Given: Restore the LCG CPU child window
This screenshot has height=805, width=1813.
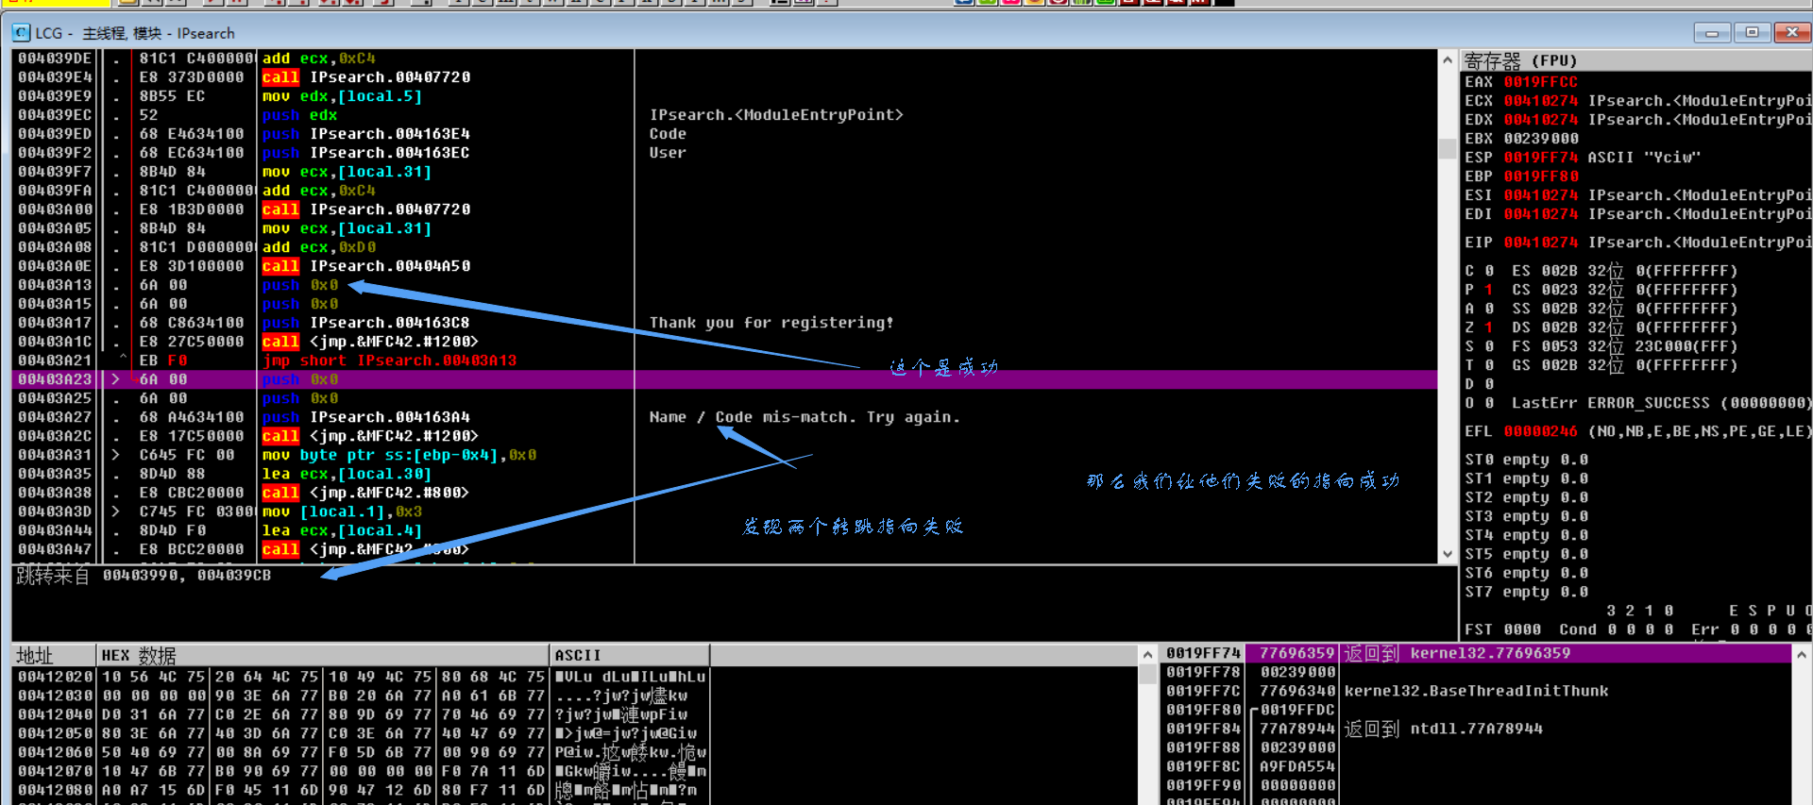Looking at the screenshot, I should tap(1752, 33).
